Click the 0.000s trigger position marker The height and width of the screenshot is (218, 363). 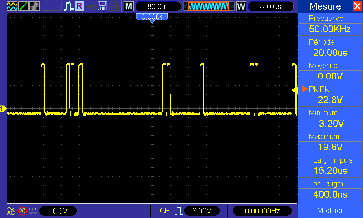(152, 17)
